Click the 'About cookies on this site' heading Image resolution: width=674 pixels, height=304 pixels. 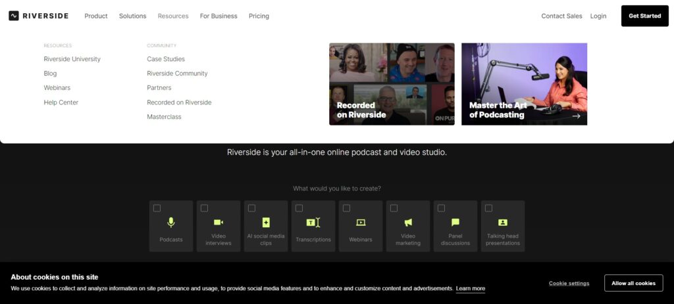55,277
